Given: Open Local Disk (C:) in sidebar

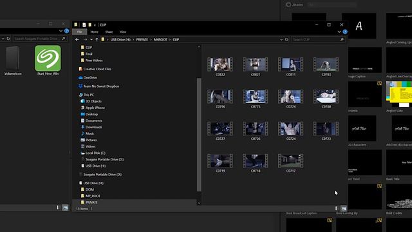Looking at the screenshot, I should coord(93,153).
